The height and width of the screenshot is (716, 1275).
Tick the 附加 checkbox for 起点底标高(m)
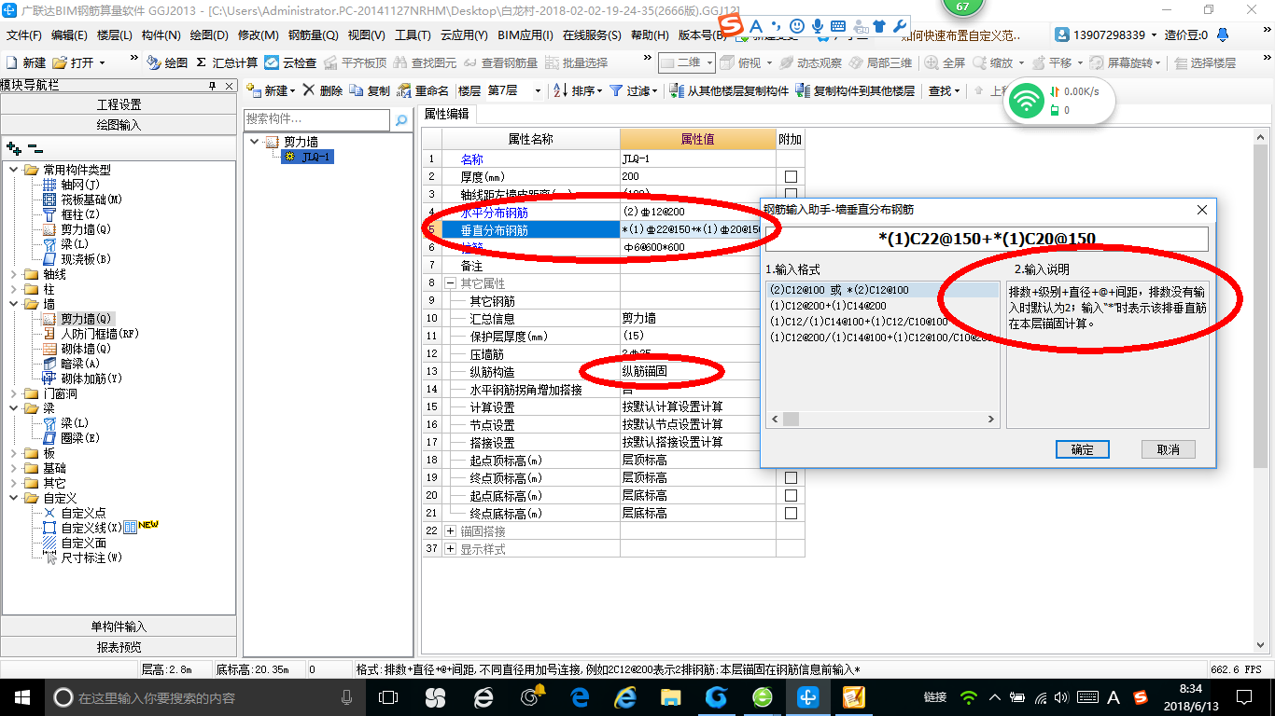[791, 495]
